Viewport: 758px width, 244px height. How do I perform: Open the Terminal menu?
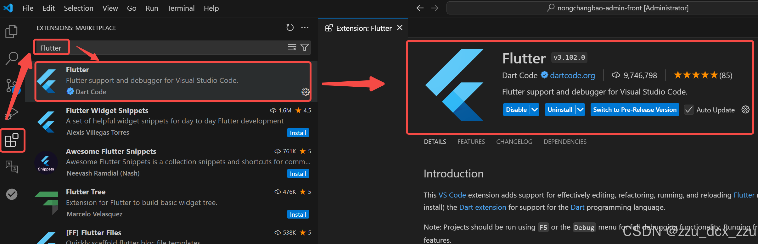[x=181, y=8]
